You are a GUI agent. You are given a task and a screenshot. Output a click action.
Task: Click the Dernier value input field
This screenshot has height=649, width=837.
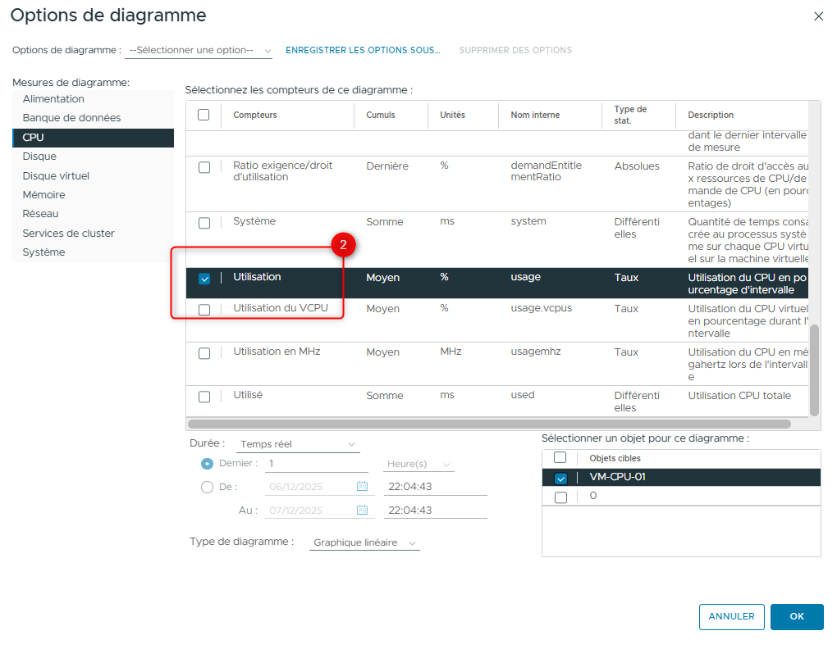click(316, 464)
